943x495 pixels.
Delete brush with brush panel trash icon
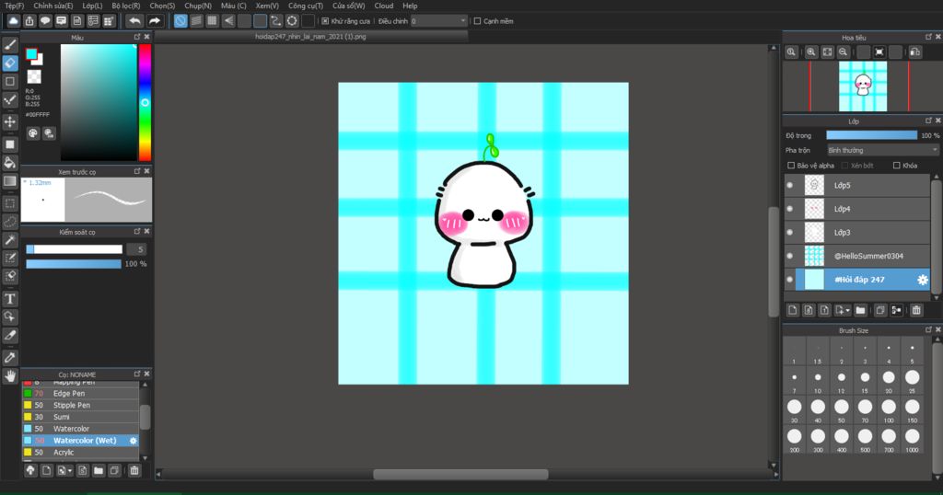tap(134, 470)
